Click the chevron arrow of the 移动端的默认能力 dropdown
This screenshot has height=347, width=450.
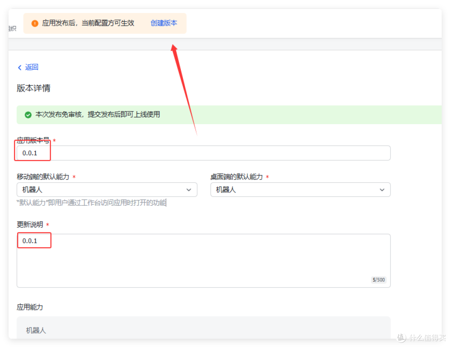click(x=189, y=190)
